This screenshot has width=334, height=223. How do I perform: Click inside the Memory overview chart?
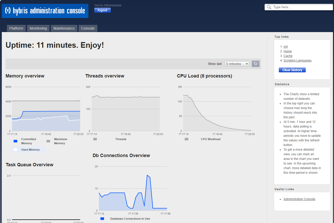[46, 109]
